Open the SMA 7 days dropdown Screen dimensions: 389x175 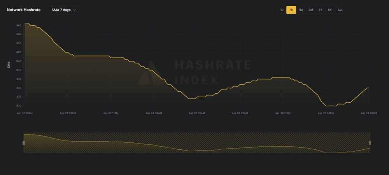click(x=64, y=10)
